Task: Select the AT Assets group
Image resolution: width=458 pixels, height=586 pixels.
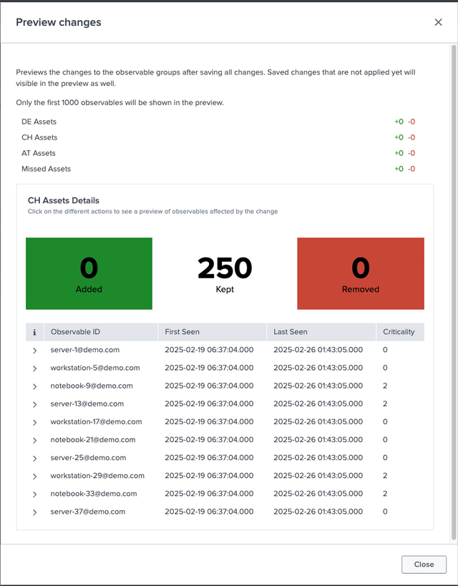Action: pyautogui.click(x=218, y=153)
